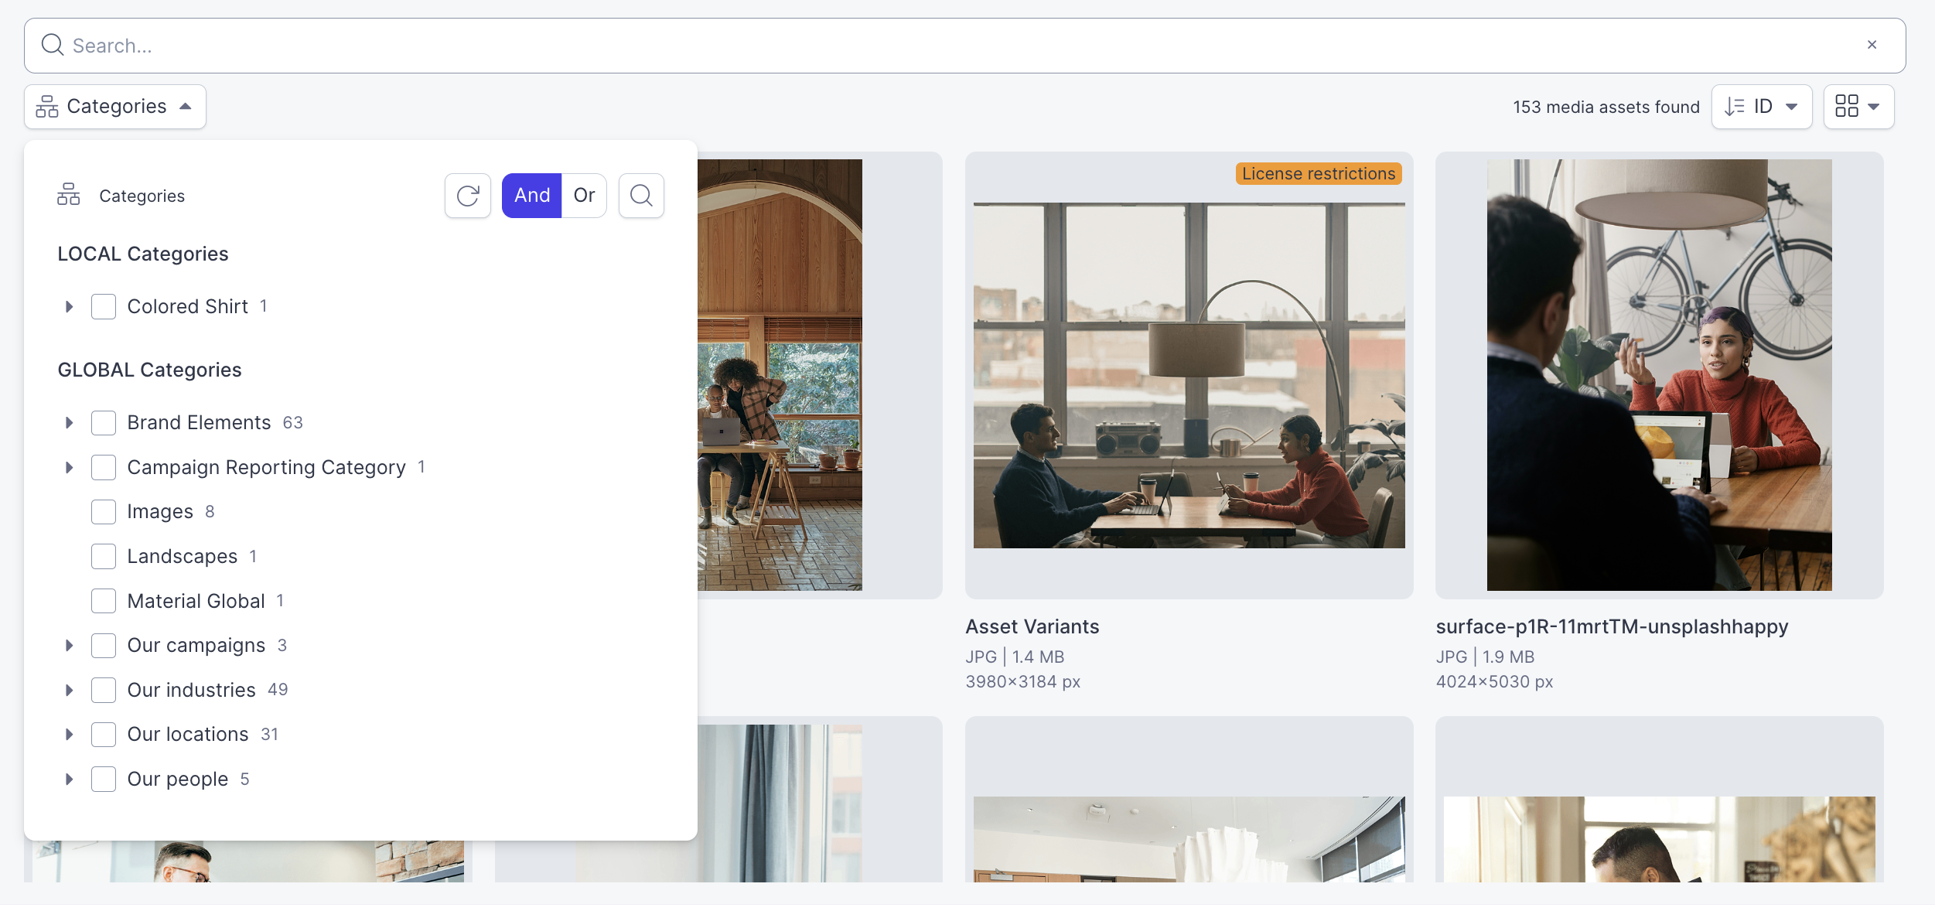Check the Our locations checkbox
Screen dimensions: 1935x911
pyautogui.click(x=104, y=735)
